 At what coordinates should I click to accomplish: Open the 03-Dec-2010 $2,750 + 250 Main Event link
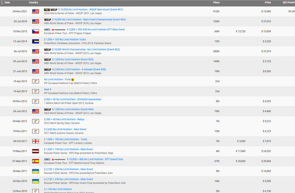[68, 179]
